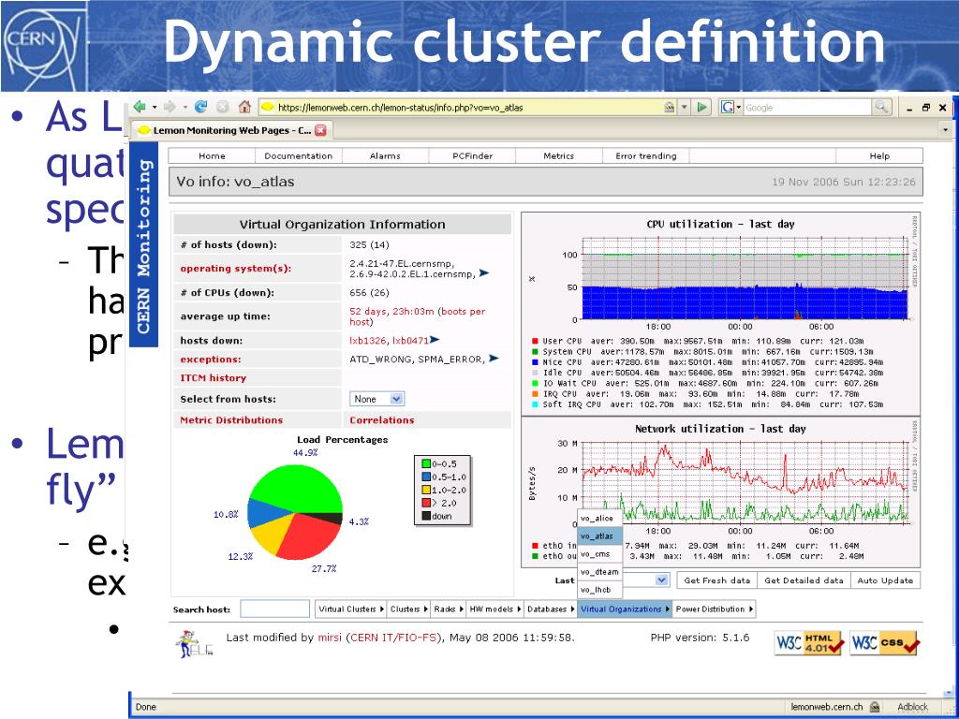Expand the Clusters menu
Viewport: 959px width, 719px height.
[408, 609]
